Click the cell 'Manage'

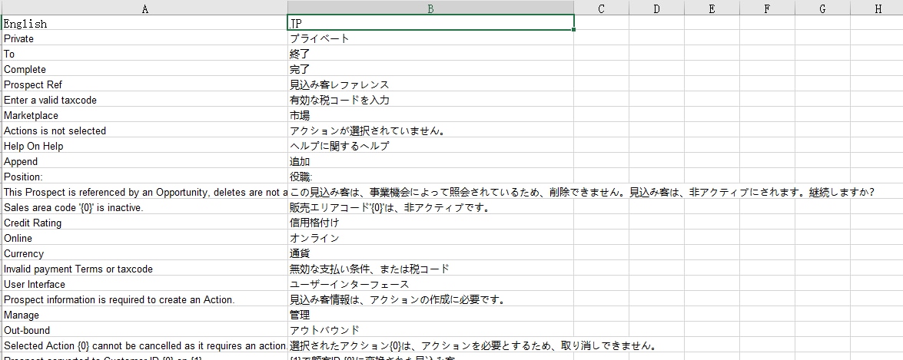tap(144, 315)
